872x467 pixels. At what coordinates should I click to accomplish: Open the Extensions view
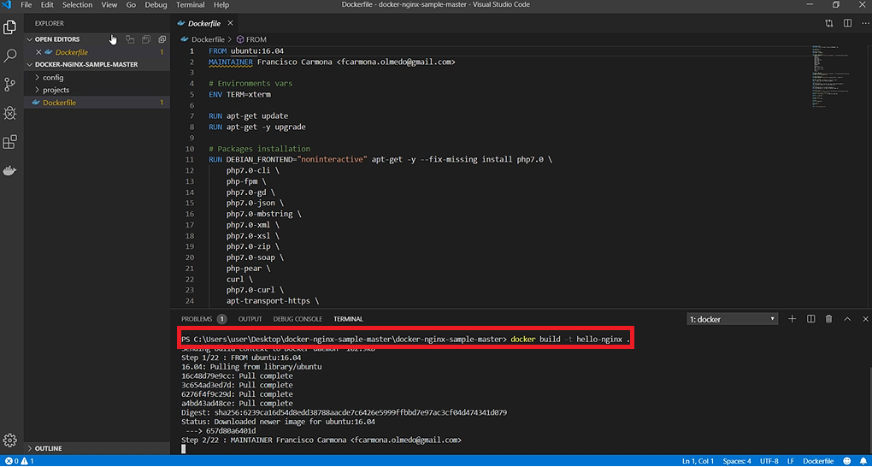(10, 143)
